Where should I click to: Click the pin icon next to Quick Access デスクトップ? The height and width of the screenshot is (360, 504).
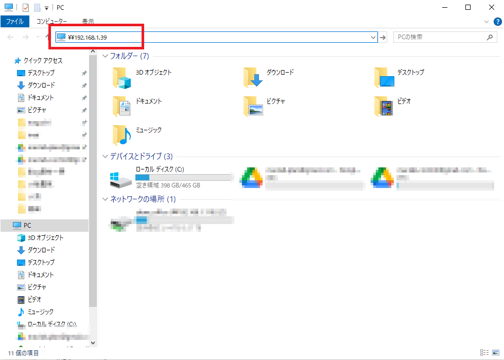pos(84,73)
